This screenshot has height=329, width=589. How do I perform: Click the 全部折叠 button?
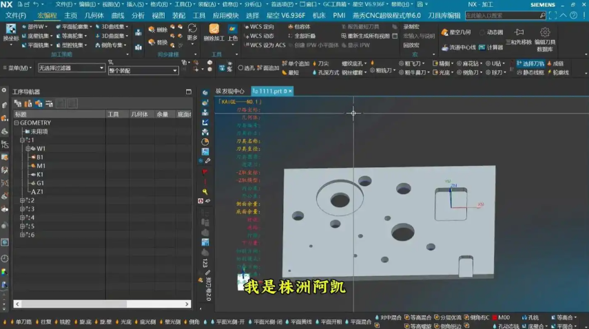point(302,36)
